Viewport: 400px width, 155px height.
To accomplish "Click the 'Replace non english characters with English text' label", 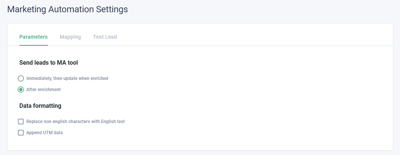I will point(75,122).
